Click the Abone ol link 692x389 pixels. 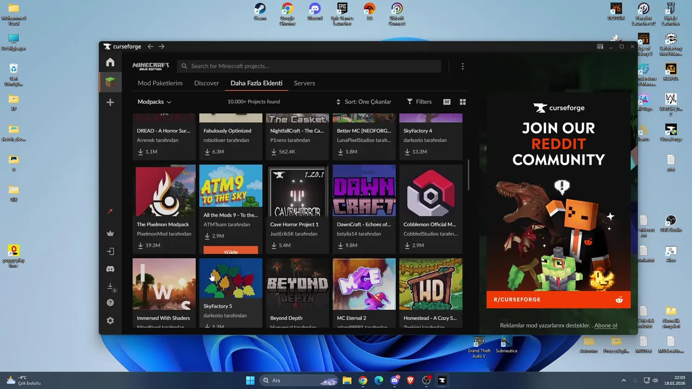coord(606,325)
